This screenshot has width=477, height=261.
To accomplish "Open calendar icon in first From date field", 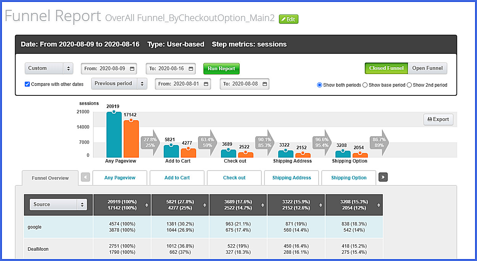I will 132,69.
